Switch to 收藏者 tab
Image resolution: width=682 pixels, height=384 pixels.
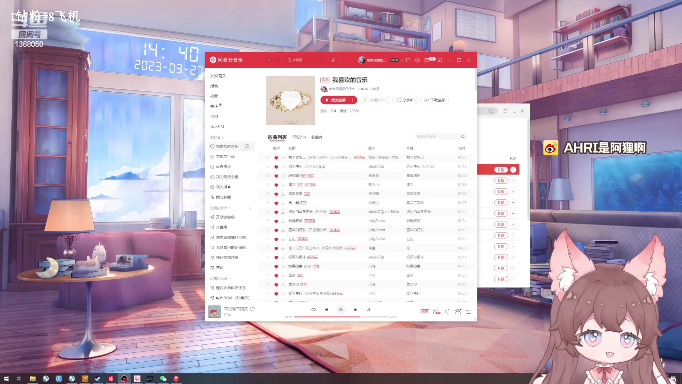pos(317,137)
